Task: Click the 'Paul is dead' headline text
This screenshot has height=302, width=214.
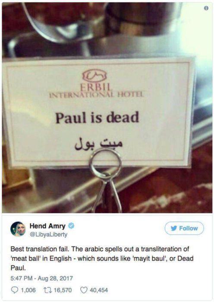Action: tap(97, 117)
